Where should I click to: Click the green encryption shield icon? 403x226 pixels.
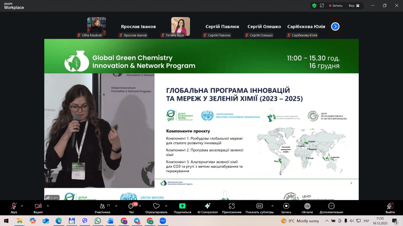314,6
